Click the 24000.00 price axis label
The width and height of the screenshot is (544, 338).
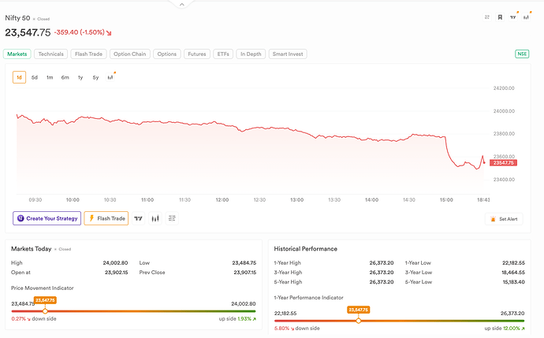coord(504,111)
